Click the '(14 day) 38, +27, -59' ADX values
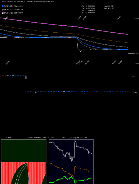Viewport: 139px width, 184px height. [x=78, y=137]
